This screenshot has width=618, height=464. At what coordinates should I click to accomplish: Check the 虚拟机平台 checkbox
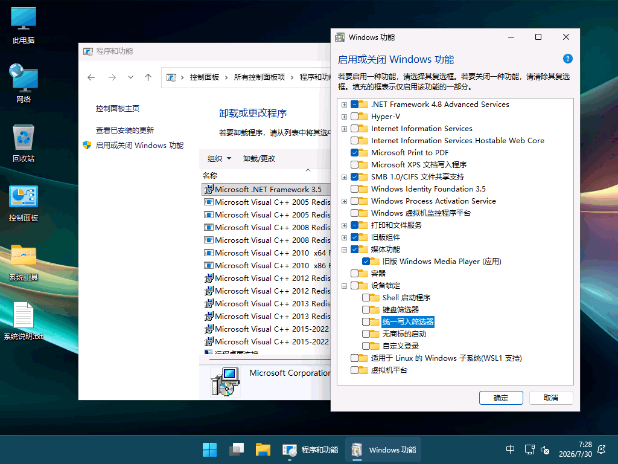pos(354,370)
